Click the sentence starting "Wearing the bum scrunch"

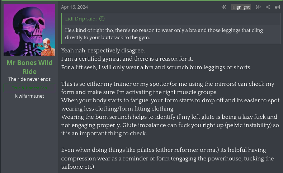[169, 125]
